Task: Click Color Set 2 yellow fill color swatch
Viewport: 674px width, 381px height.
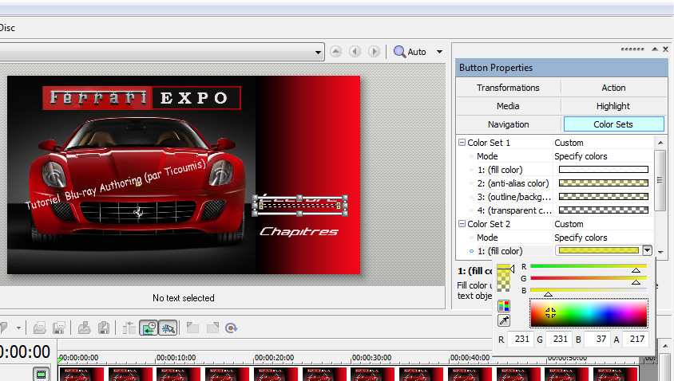Action: (599, 250)
